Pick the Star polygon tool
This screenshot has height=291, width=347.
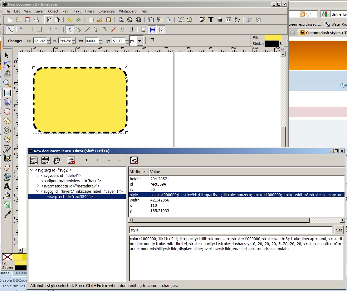tap(7, 121)
